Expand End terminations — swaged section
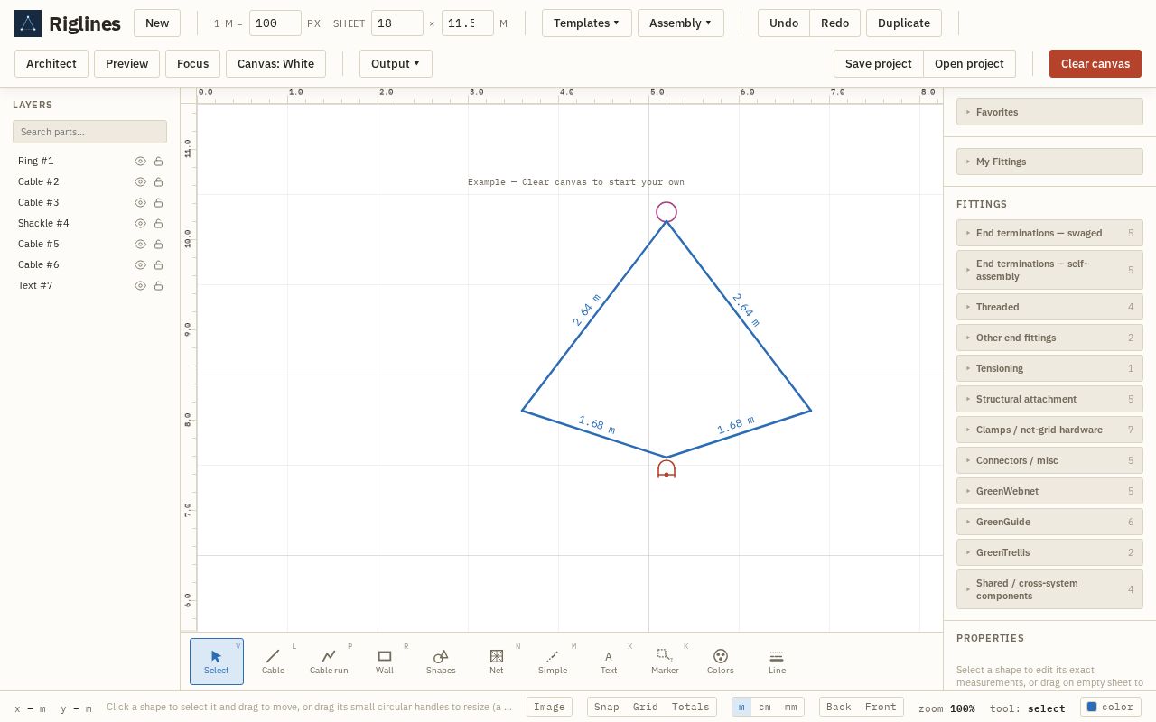This screenshot has width=1156, height=722. pyautogui.click(x=1049, y=233)
